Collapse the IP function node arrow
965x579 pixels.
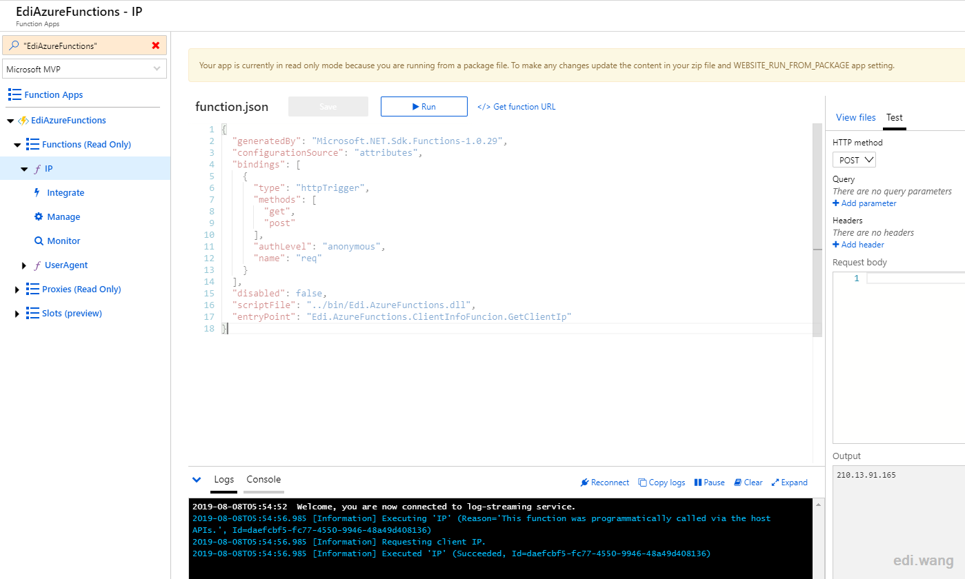[24, 169]
